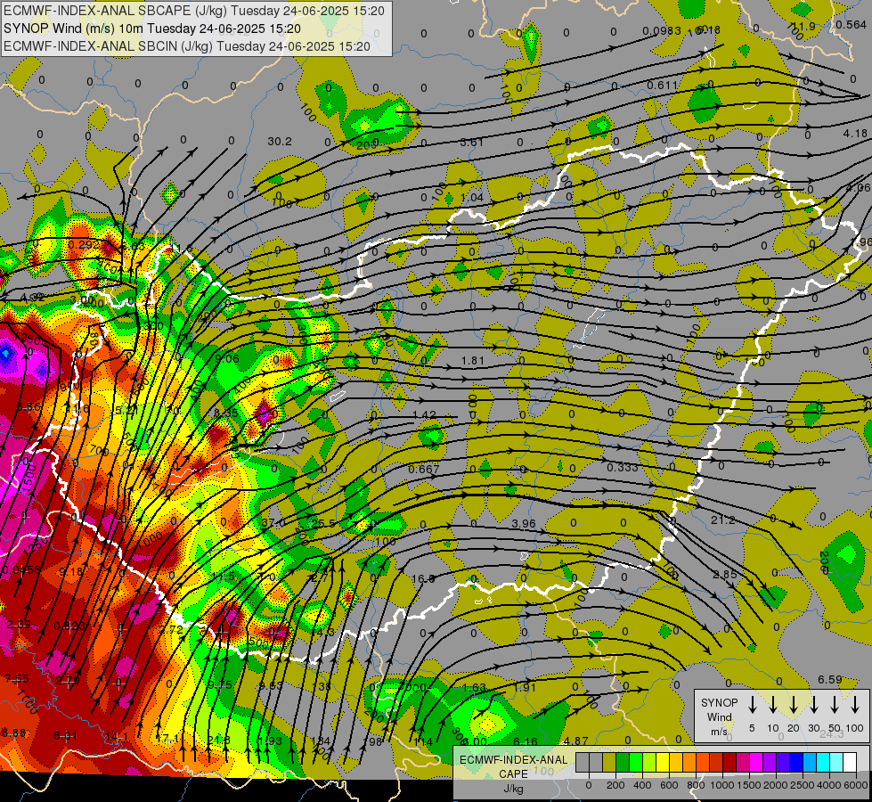Click the '0.333' value on the map
This screenshot has width=872, height=802.
point(623,467)
